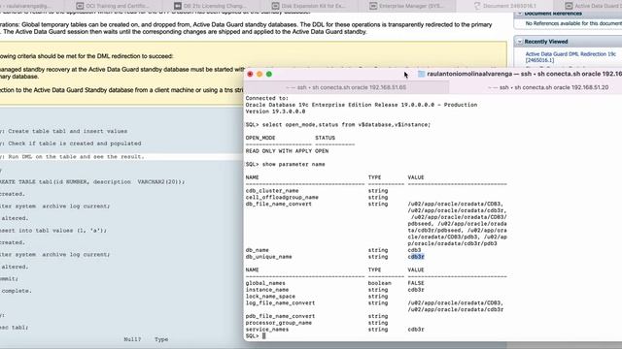Click the DB 21c Licensing tab's page icon
Image resolution: width=622 pixels, height=349 pixels.
point(178,6)
